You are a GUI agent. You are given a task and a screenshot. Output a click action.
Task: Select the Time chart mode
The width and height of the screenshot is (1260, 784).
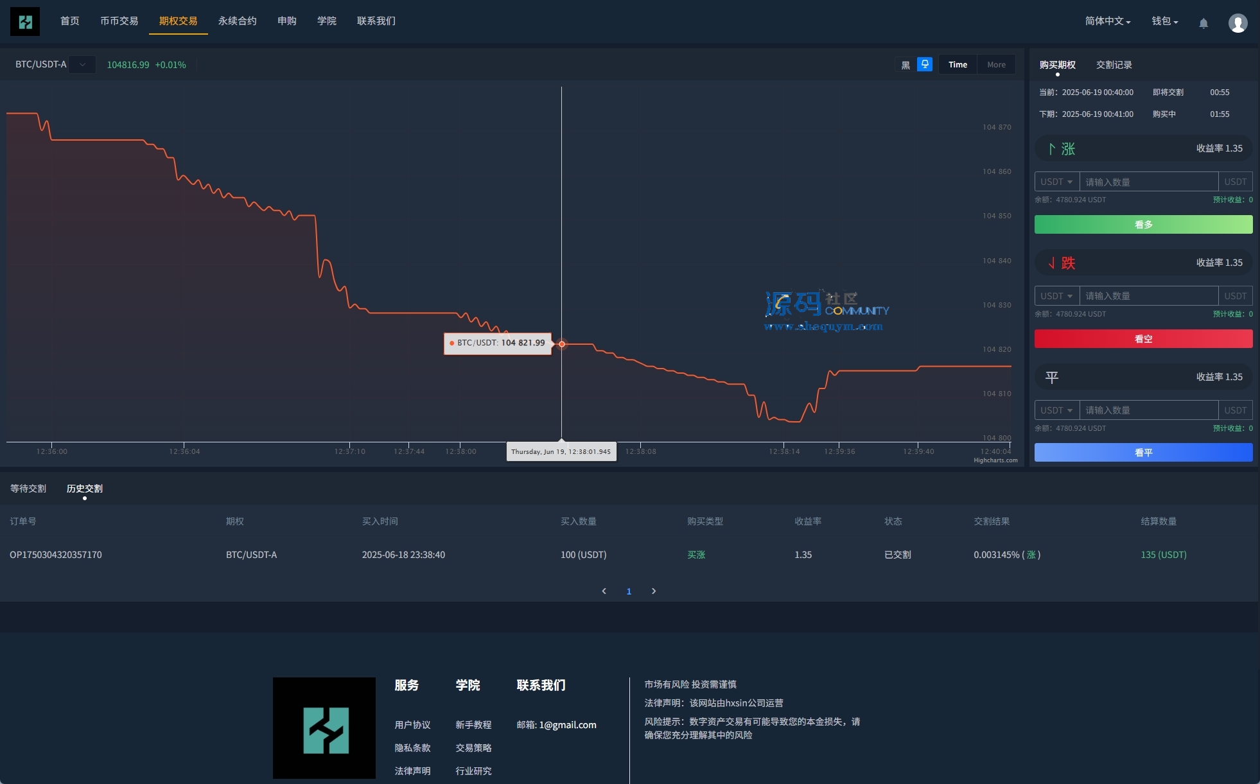(958, 65)
